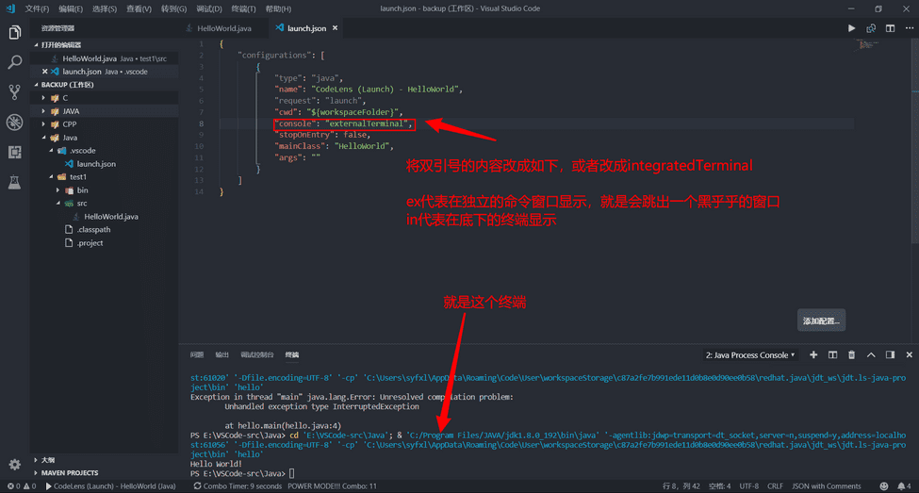
Task: Open the Test flask view
Action: pyautogui.click(x=14, y=181)
